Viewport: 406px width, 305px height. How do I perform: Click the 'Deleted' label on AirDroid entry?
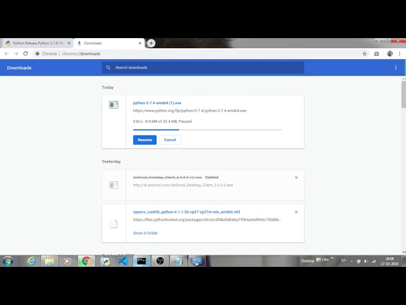pos(212,177)
